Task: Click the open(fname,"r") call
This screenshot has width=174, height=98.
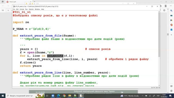Action: click(x=41, y=52)
